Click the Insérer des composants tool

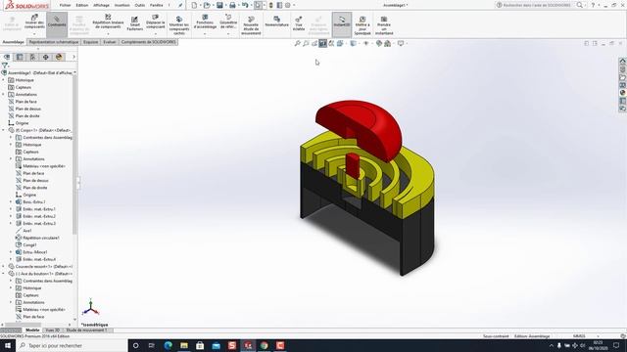pyautogui.click(x=34, y=22)
